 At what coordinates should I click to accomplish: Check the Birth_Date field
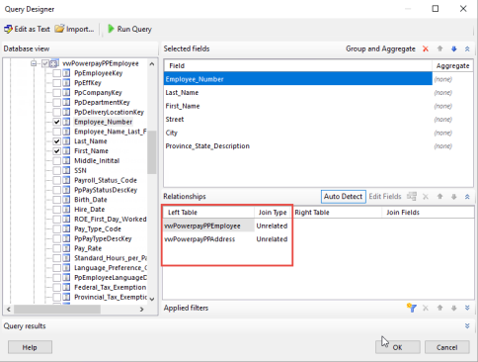57,200
